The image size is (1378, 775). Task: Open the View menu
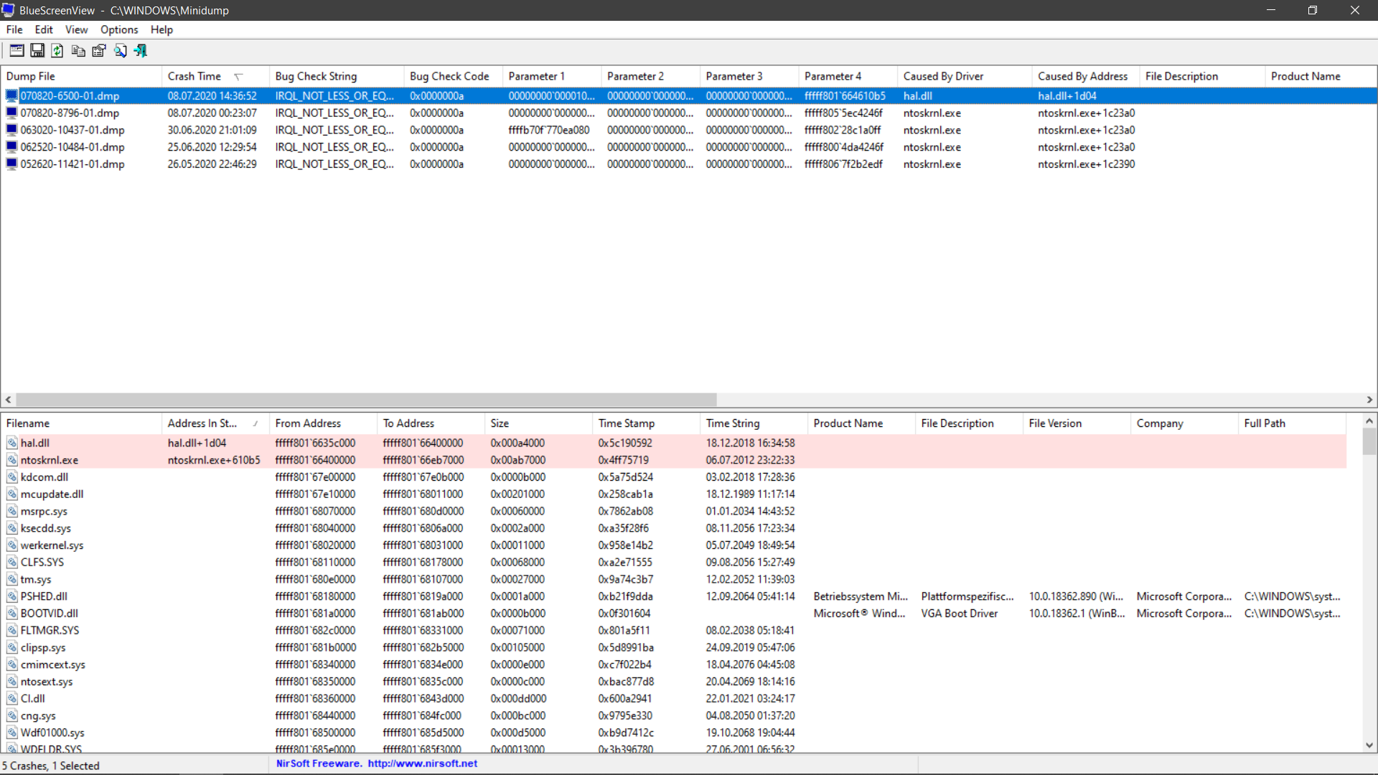tap(76, 29)
